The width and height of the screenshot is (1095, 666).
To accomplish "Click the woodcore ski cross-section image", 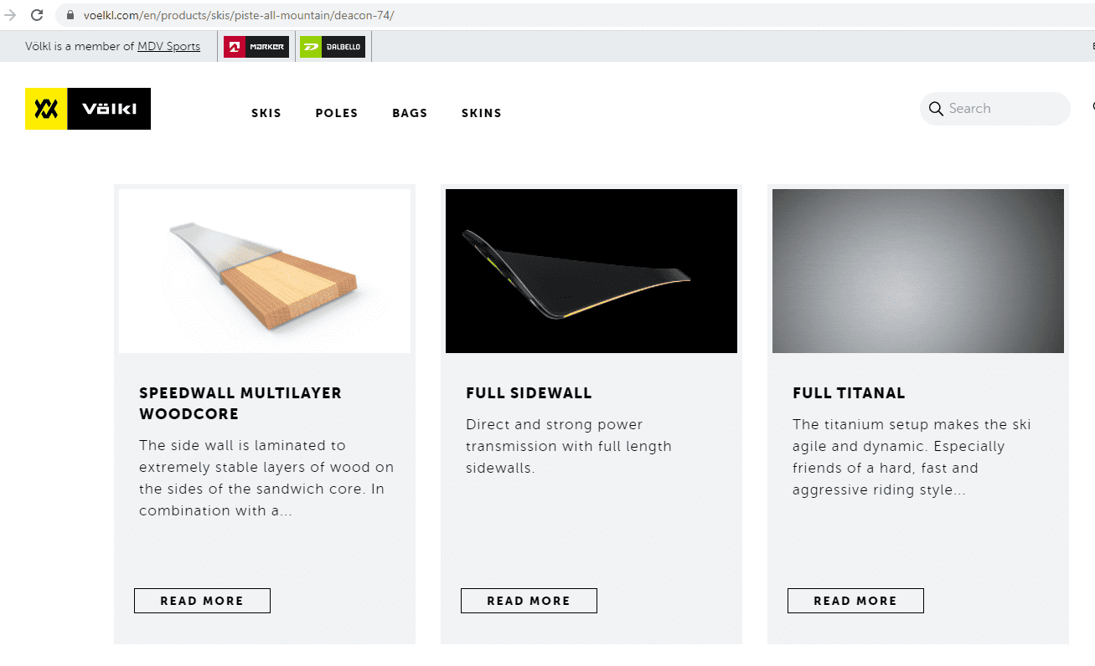I will click(x=265, y=270).
